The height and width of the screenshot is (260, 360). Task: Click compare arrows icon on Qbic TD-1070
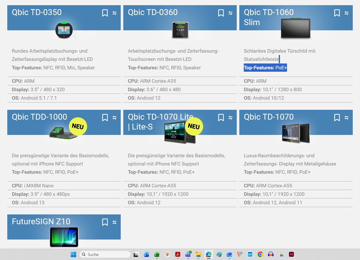pos(346,118)
